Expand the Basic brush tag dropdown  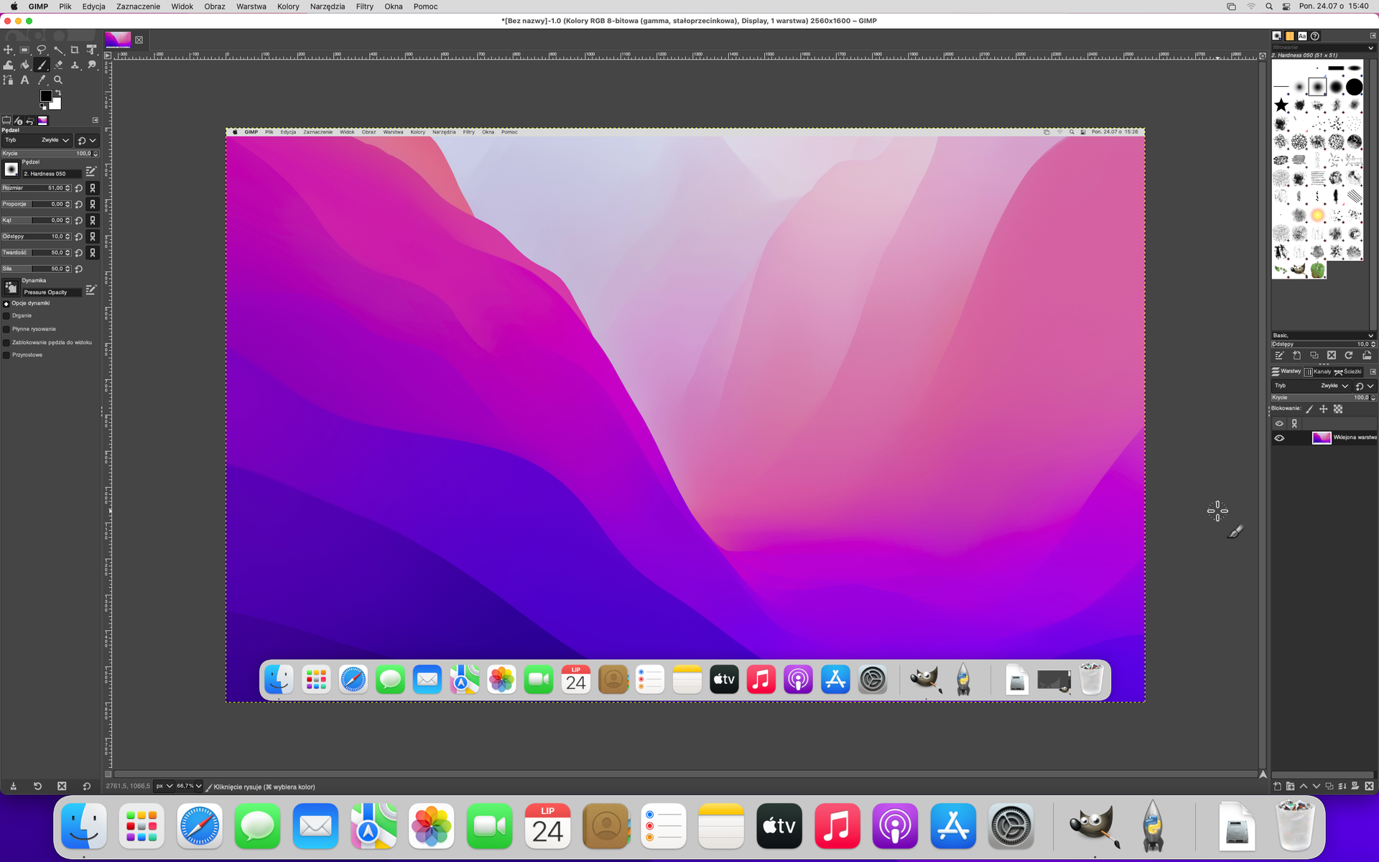point(1370,335)
